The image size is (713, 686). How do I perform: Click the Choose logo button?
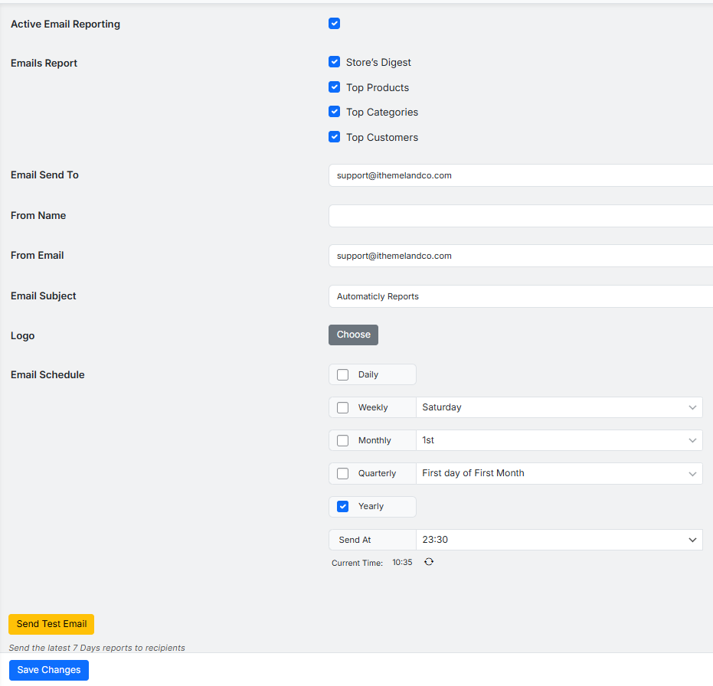pyautogui.click(x=353, y=335)
